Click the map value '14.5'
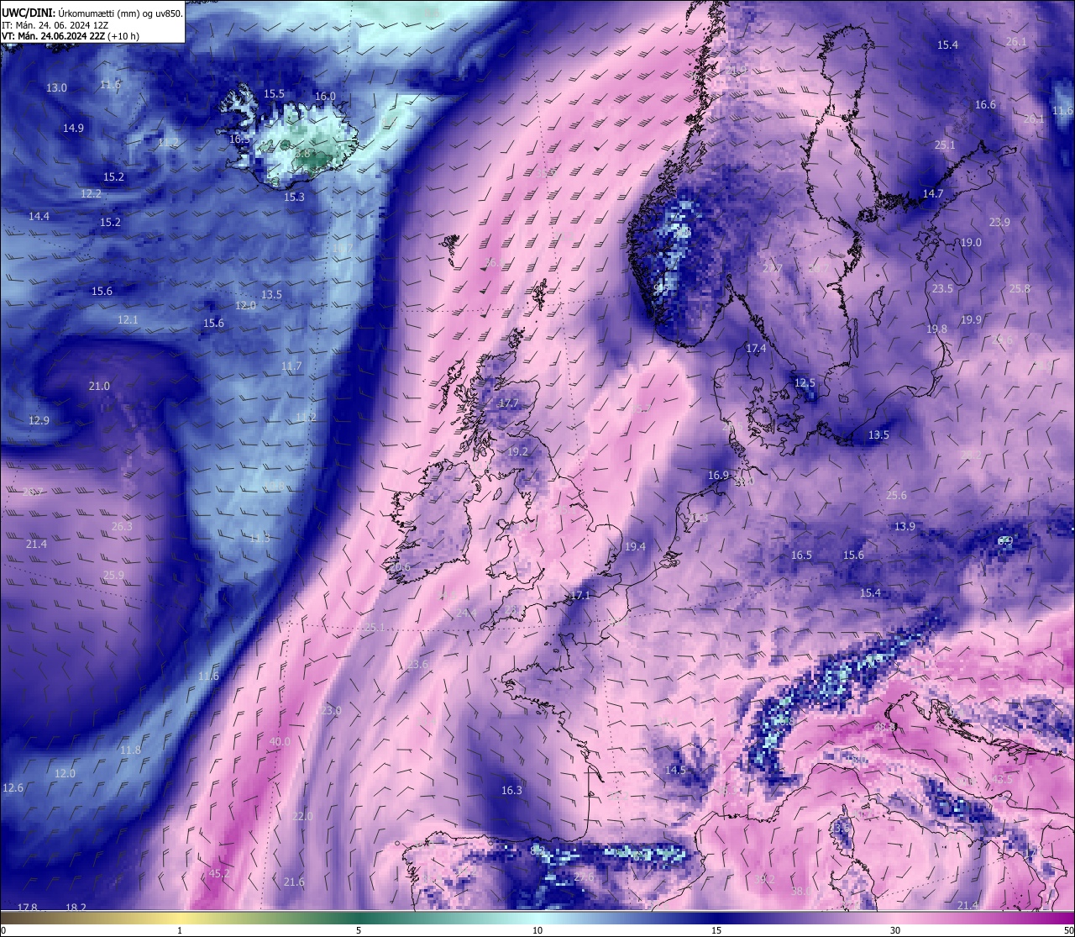Image resolution: width=1075 pixels, height=937 pixels. (x=675, y=770)
